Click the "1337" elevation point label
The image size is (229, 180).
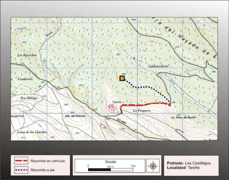tap(45, 61)
